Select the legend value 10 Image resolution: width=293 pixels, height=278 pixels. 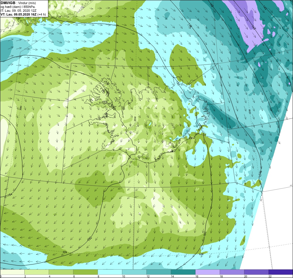124,276
